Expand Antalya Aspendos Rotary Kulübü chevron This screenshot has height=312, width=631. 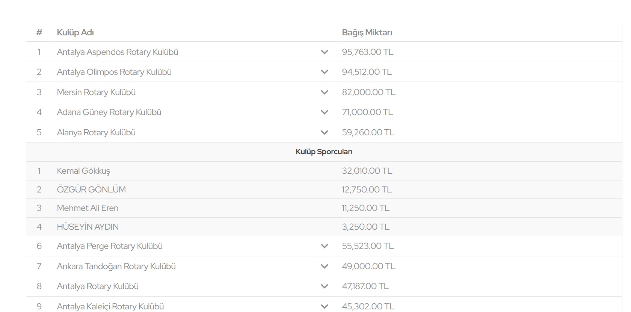point(325,52)
